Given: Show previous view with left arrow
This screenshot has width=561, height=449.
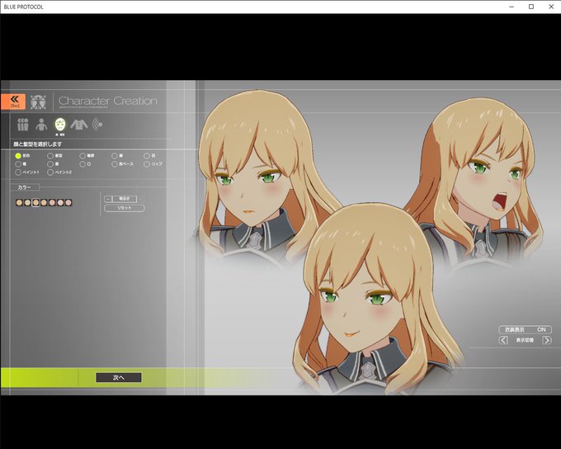Looking at the screenshot, I should [503, 340].
